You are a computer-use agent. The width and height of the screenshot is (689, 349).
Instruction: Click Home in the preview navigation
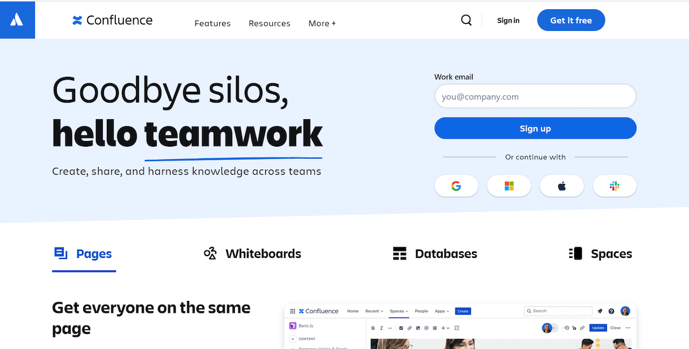pos(353,311)
